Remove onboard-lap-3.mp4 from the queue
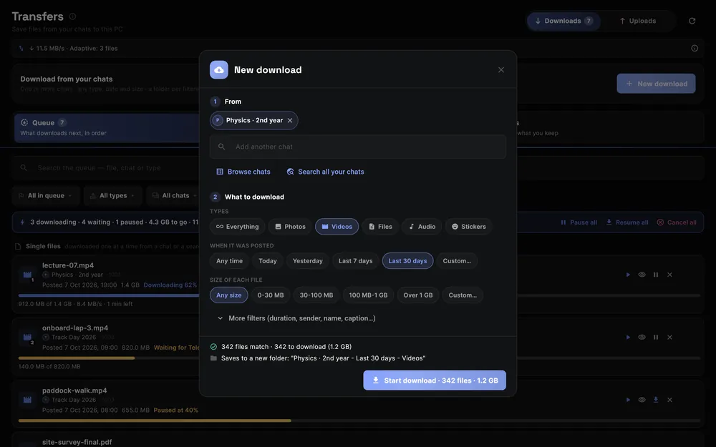The height and width of the screenshot is (447, 716). tap(670, 337)
